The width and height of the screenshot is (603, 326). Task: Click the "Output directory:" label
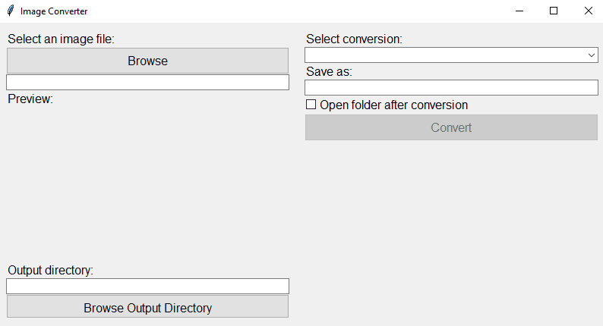pyautogui.click(x=50, y=271)
